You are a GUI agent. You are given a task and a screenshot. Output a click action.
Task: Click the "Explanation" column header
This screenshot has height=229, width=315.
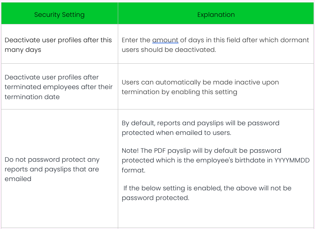click(216, 15)
